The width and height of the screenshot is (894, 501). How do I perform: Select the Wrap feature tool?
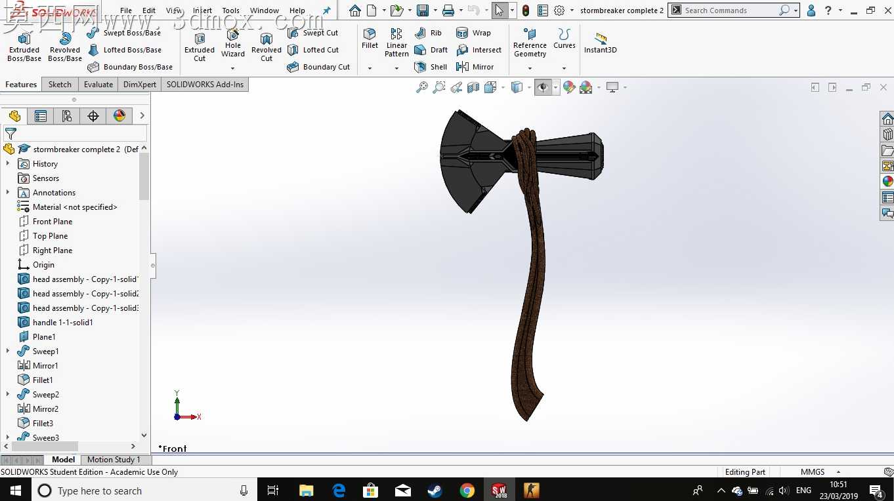tap(473, 33)
